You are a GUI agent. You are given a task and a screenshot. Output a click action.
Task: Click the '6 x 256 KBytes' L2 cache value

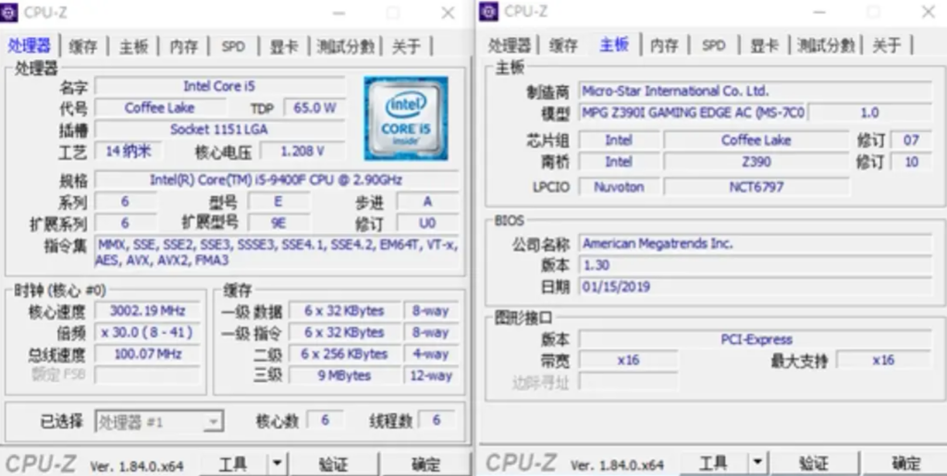pyautogui.click(x=344, y=353)
